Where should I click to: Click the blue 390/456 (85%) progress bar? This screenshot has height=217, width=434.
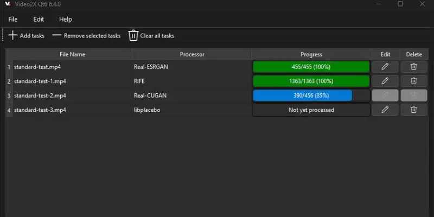point(311,95)
